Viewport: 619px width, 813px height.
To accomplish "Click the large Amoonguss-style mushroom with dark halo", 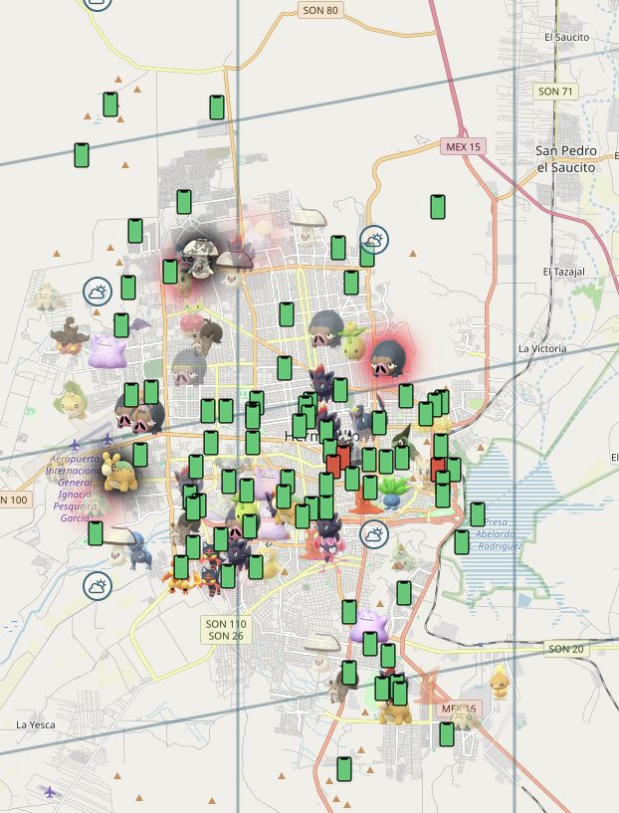I will pyautogui.click(x=200, y=257).
